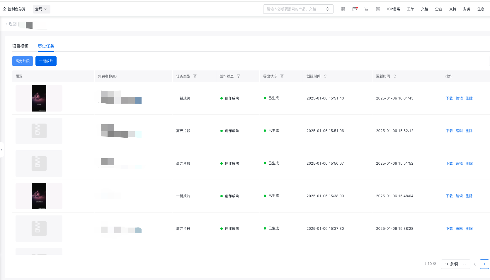Download task created 15:50:07
Screen dimensions: 490x280
click(449, 163)
